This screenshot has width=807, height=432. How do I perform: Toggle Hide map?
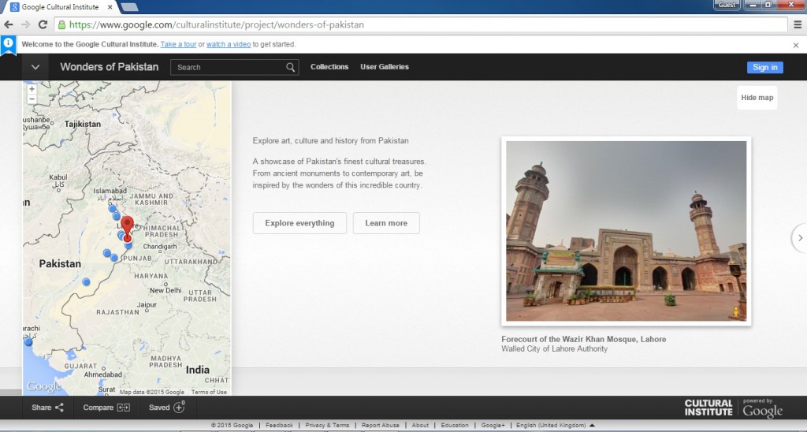click(x=757, y=97)
